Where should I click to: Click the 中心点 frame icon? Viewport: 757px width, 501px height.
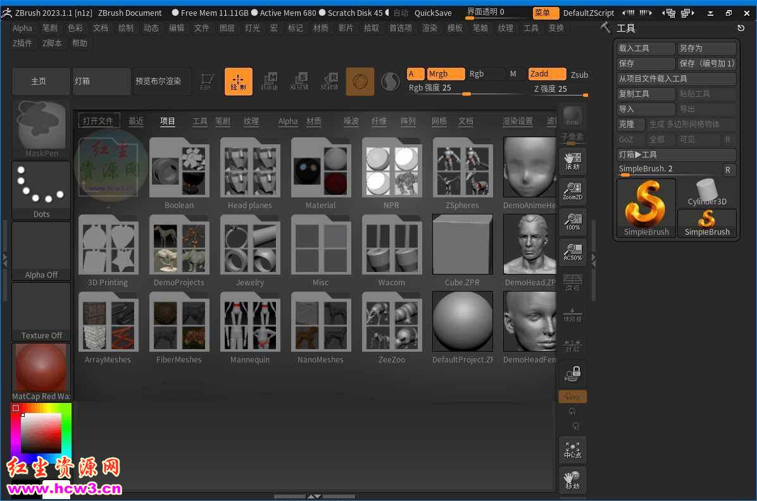pyautogui.click(x=573, y=449)
